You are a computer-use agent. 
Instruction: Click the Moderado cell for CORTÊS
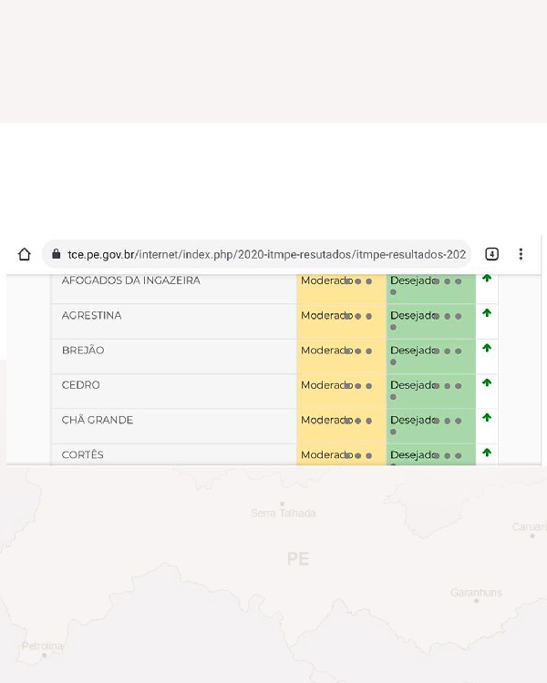click(342, 454)
